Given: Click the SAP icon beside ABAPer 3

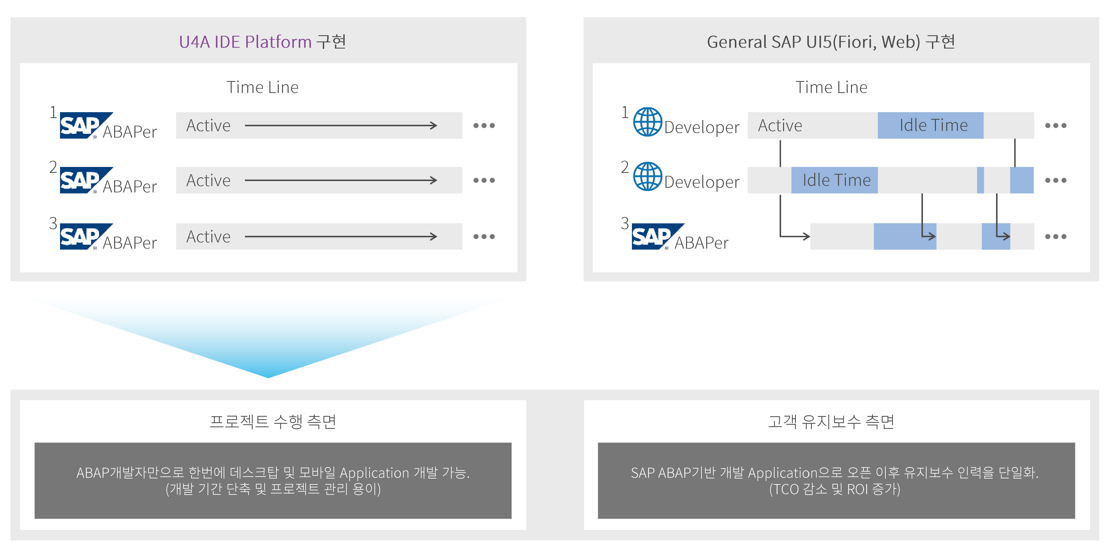Looking at the screenshot, I should pyautogui.click(x=86, y=235).
